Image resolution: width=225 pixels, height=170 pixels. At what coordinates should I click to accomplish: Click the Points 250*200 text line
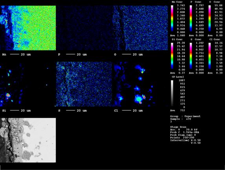[182, 137]
